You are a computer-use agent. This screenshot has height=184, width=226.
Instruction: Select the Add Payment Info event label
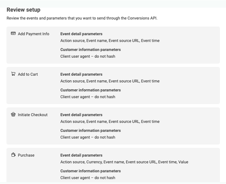click(33, 34)
